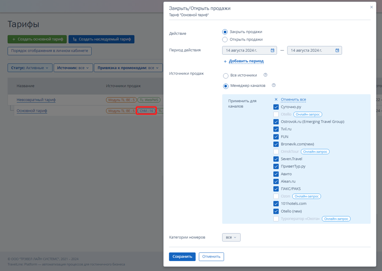Click calendar icon in start date field

(x=273, y=50)
